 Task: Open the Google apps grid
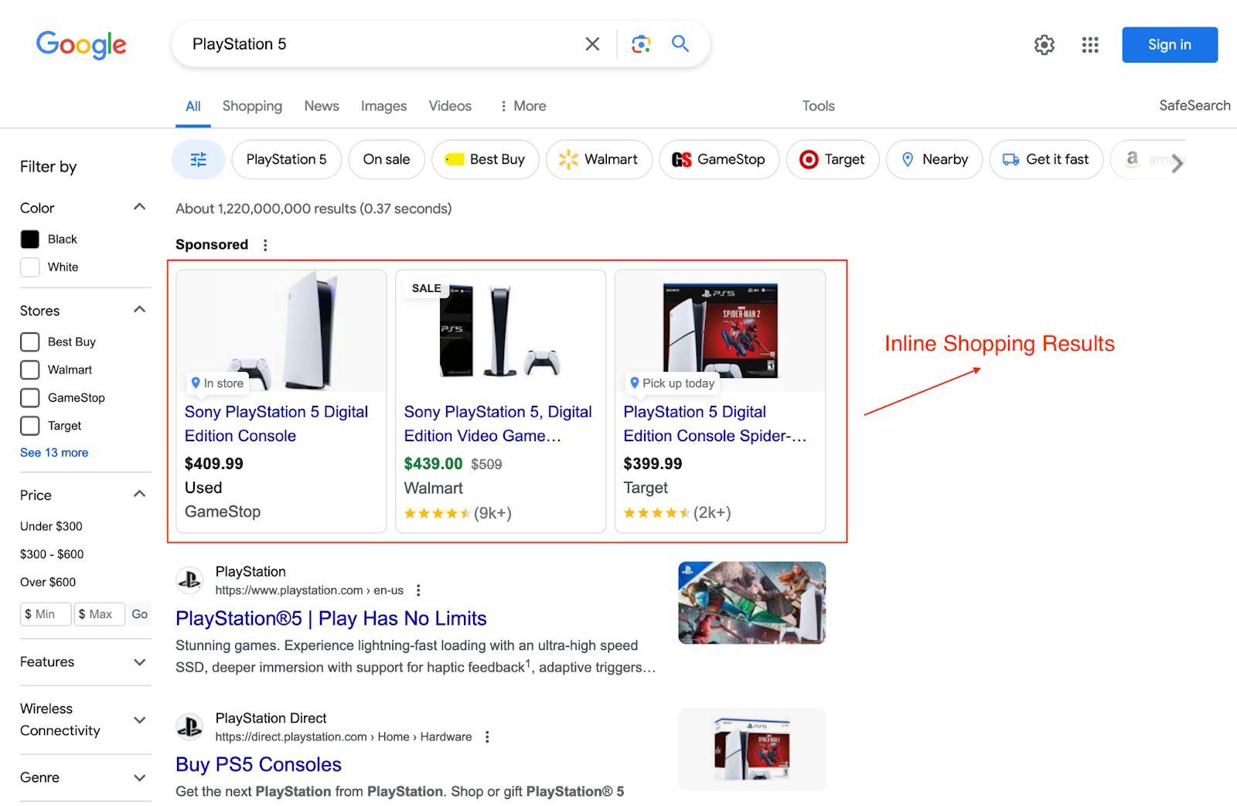click(x=1090, y=45)
